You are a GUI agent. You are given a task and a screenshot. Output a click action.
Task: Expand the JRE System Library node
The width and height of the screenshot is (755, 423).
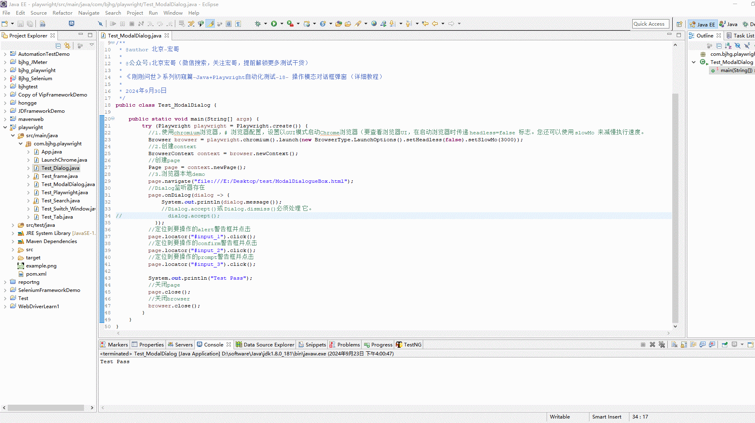click(x=13, y=233)
